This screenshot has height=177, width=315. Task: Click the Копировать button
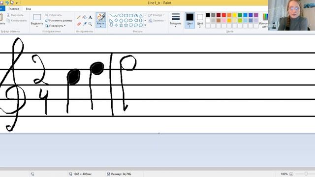[17, 21]
